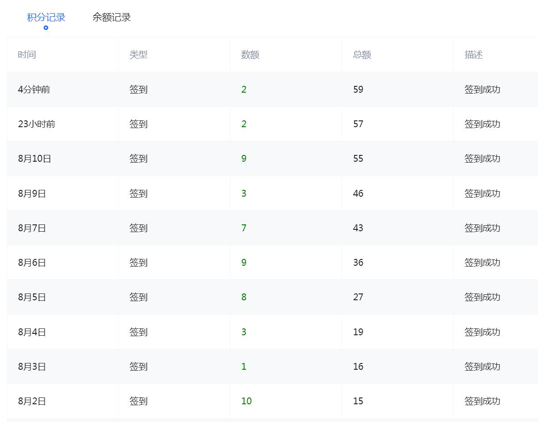538x422 pixels.
Task: Click amount 3 in 8月4日 row
Action: tap(244, 332)
